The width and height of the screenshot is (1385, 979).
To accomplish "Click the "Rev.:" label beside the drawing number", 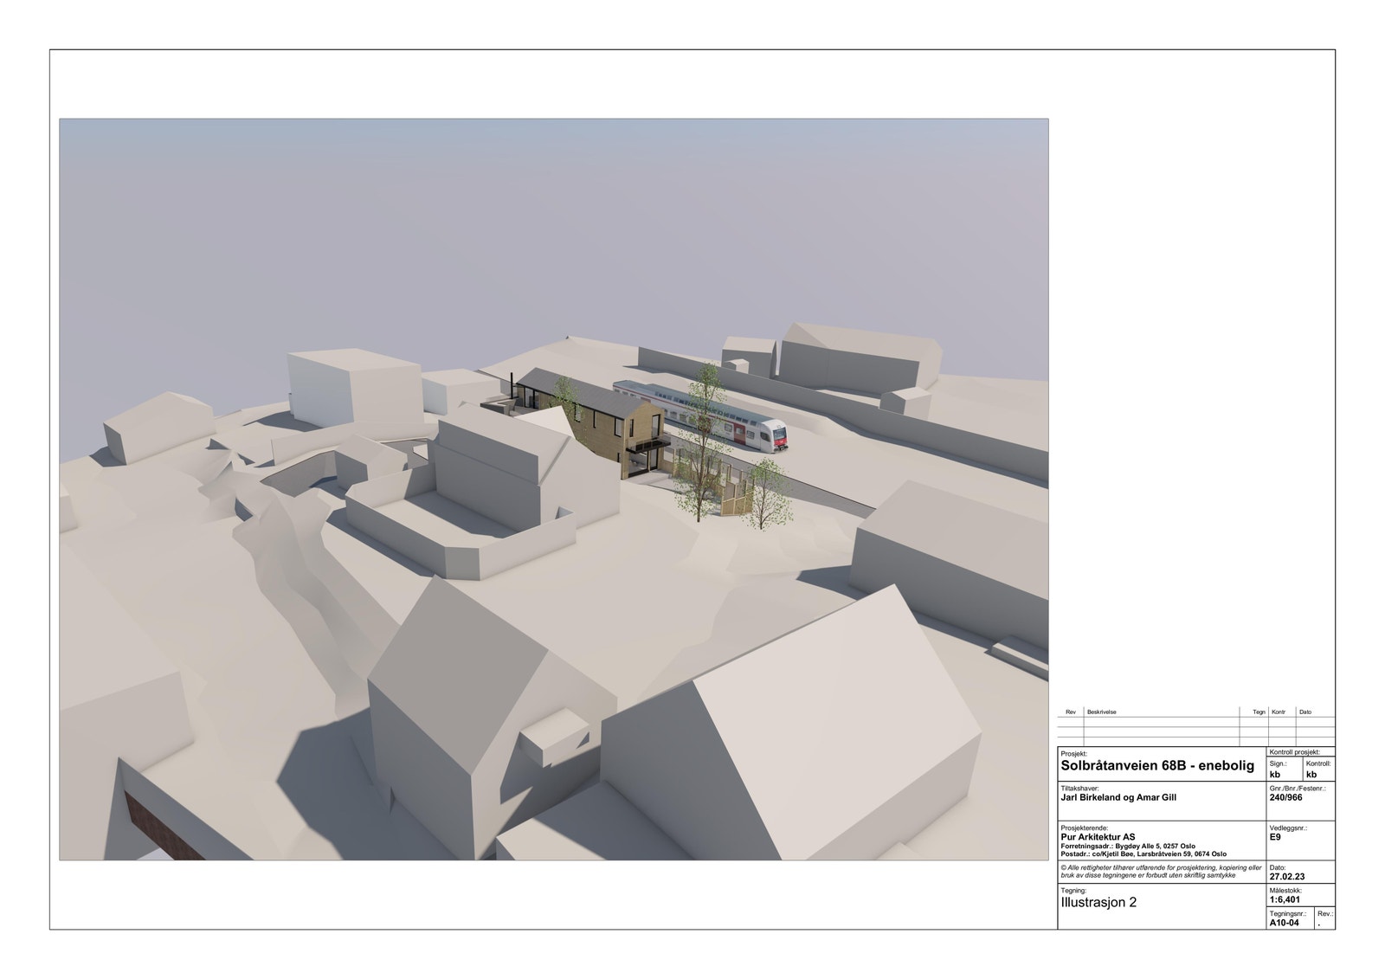I will (x=1324, y=913).
